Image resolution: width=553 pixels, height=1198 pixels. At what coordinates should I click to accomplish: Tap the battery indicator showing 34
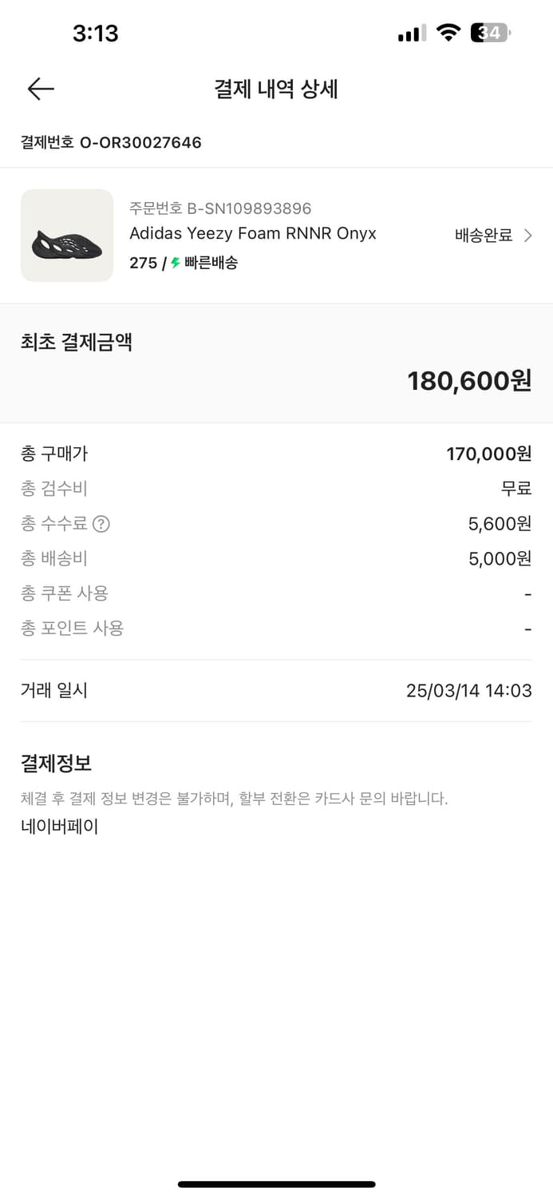coord(490,33)
